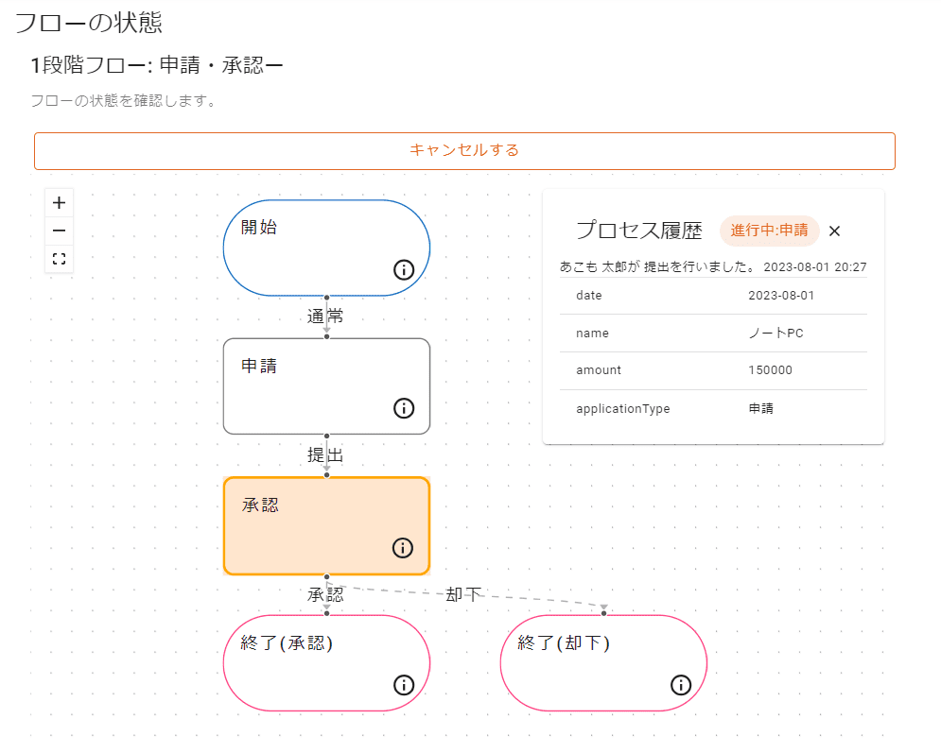Close the プロセス履歴 panel
This screenshot has height=753, width=941.
tap(834, 231)
